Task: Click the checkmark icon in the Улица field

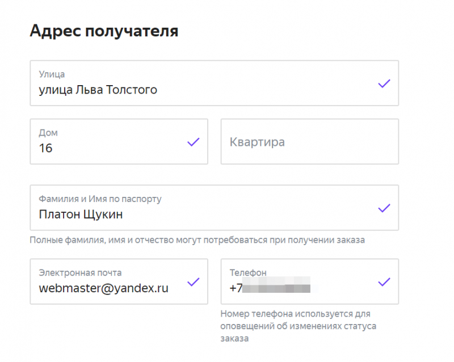Action: (384, 83)
